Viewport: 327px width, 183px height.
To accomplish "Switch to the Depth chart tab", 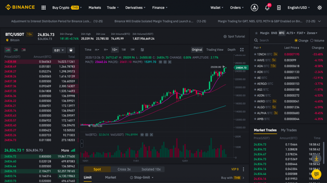I will tap(231, 50).
